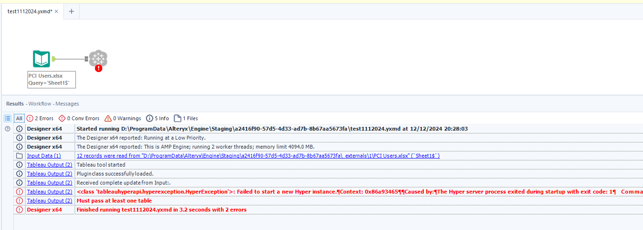Filter results to 2 Errors

pyautogui.click(x=40, y=118)
